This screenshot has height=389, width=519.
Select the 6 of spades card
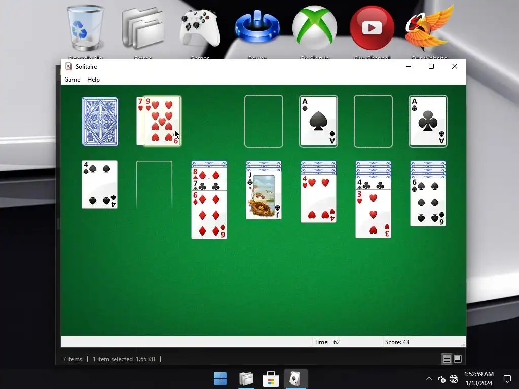coord(428,202)
